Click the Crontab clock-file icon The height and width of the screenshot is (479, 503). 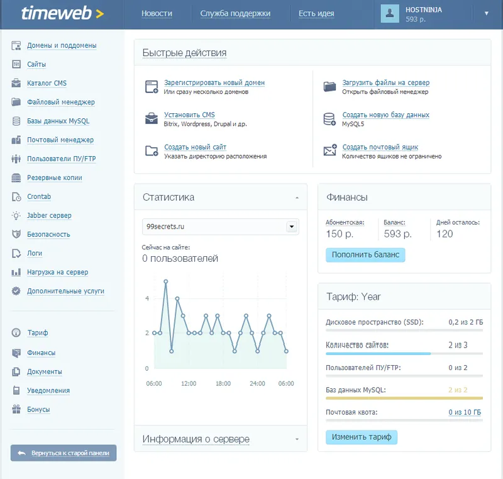16,196
